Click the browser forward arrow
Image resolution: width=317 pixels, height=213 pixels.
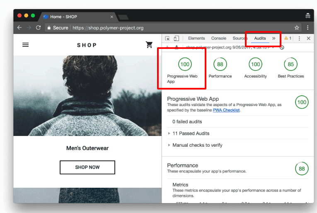(x=29, y=28)
